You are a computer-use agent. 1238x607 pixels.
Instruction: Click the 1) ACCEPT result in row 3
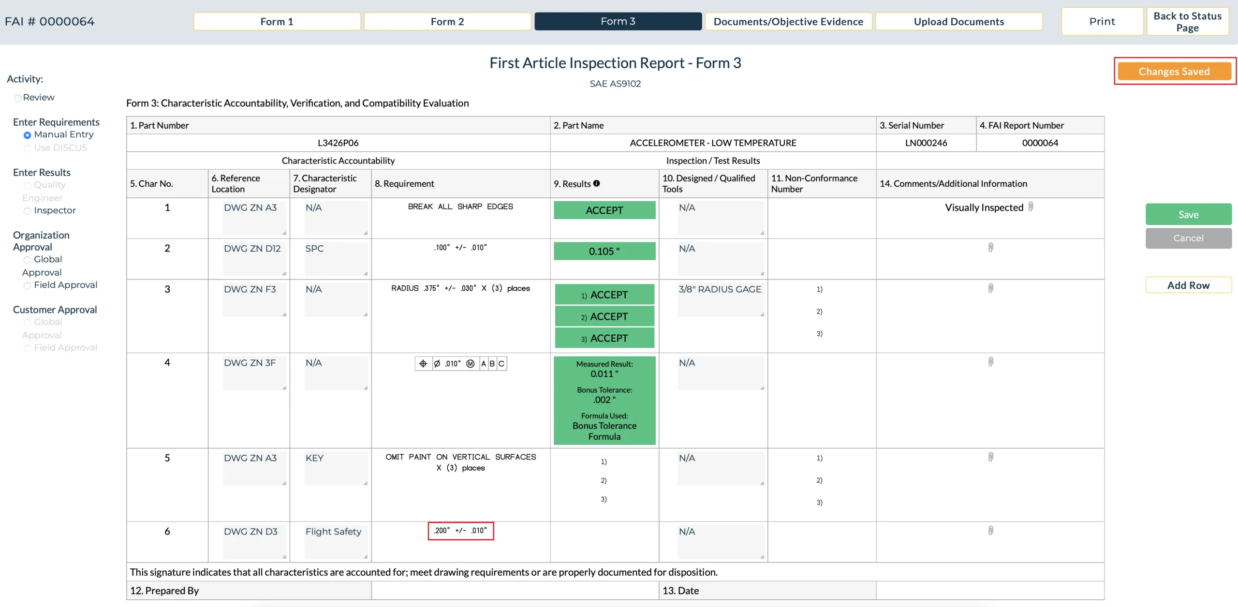(x=604, y=295)
